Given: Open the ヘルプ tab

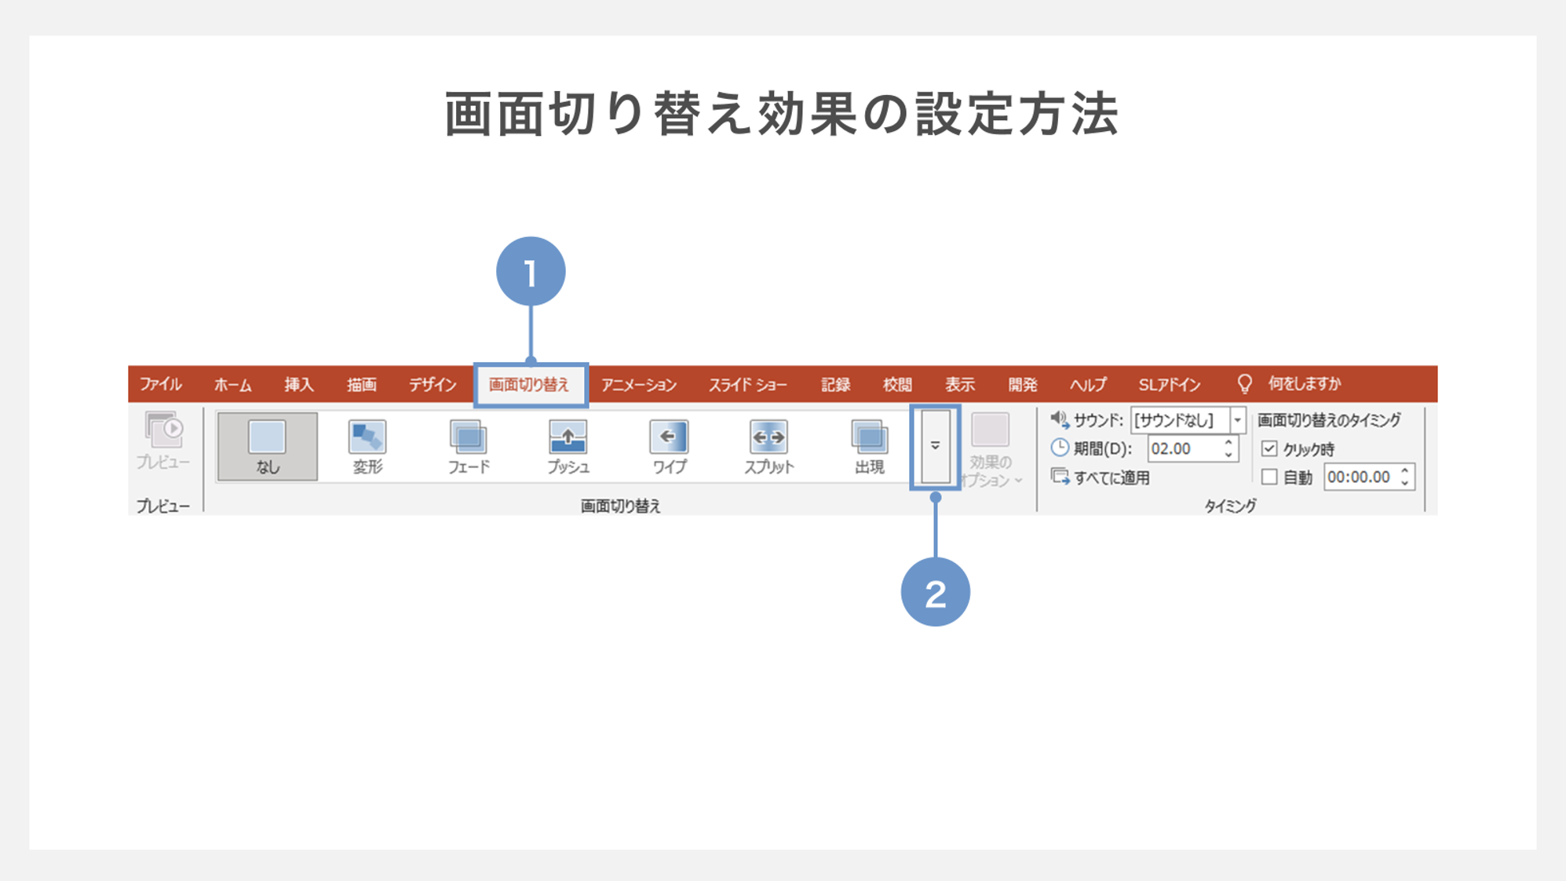Looking at the screenshot, I should 1089,384.
